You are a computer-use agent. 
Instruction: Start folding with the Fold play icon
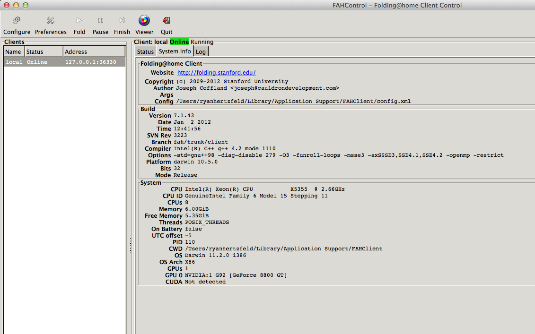coord(79,20)
